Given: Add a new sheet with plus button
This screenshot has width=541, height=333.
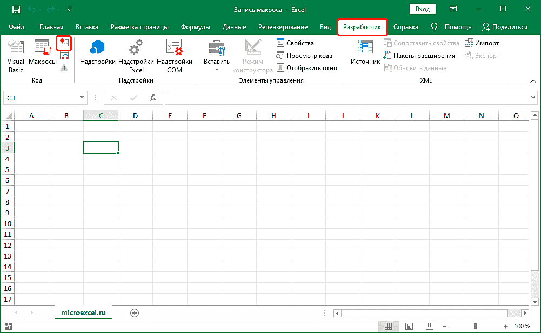Looking at the screenshot, I should point(135,313).
